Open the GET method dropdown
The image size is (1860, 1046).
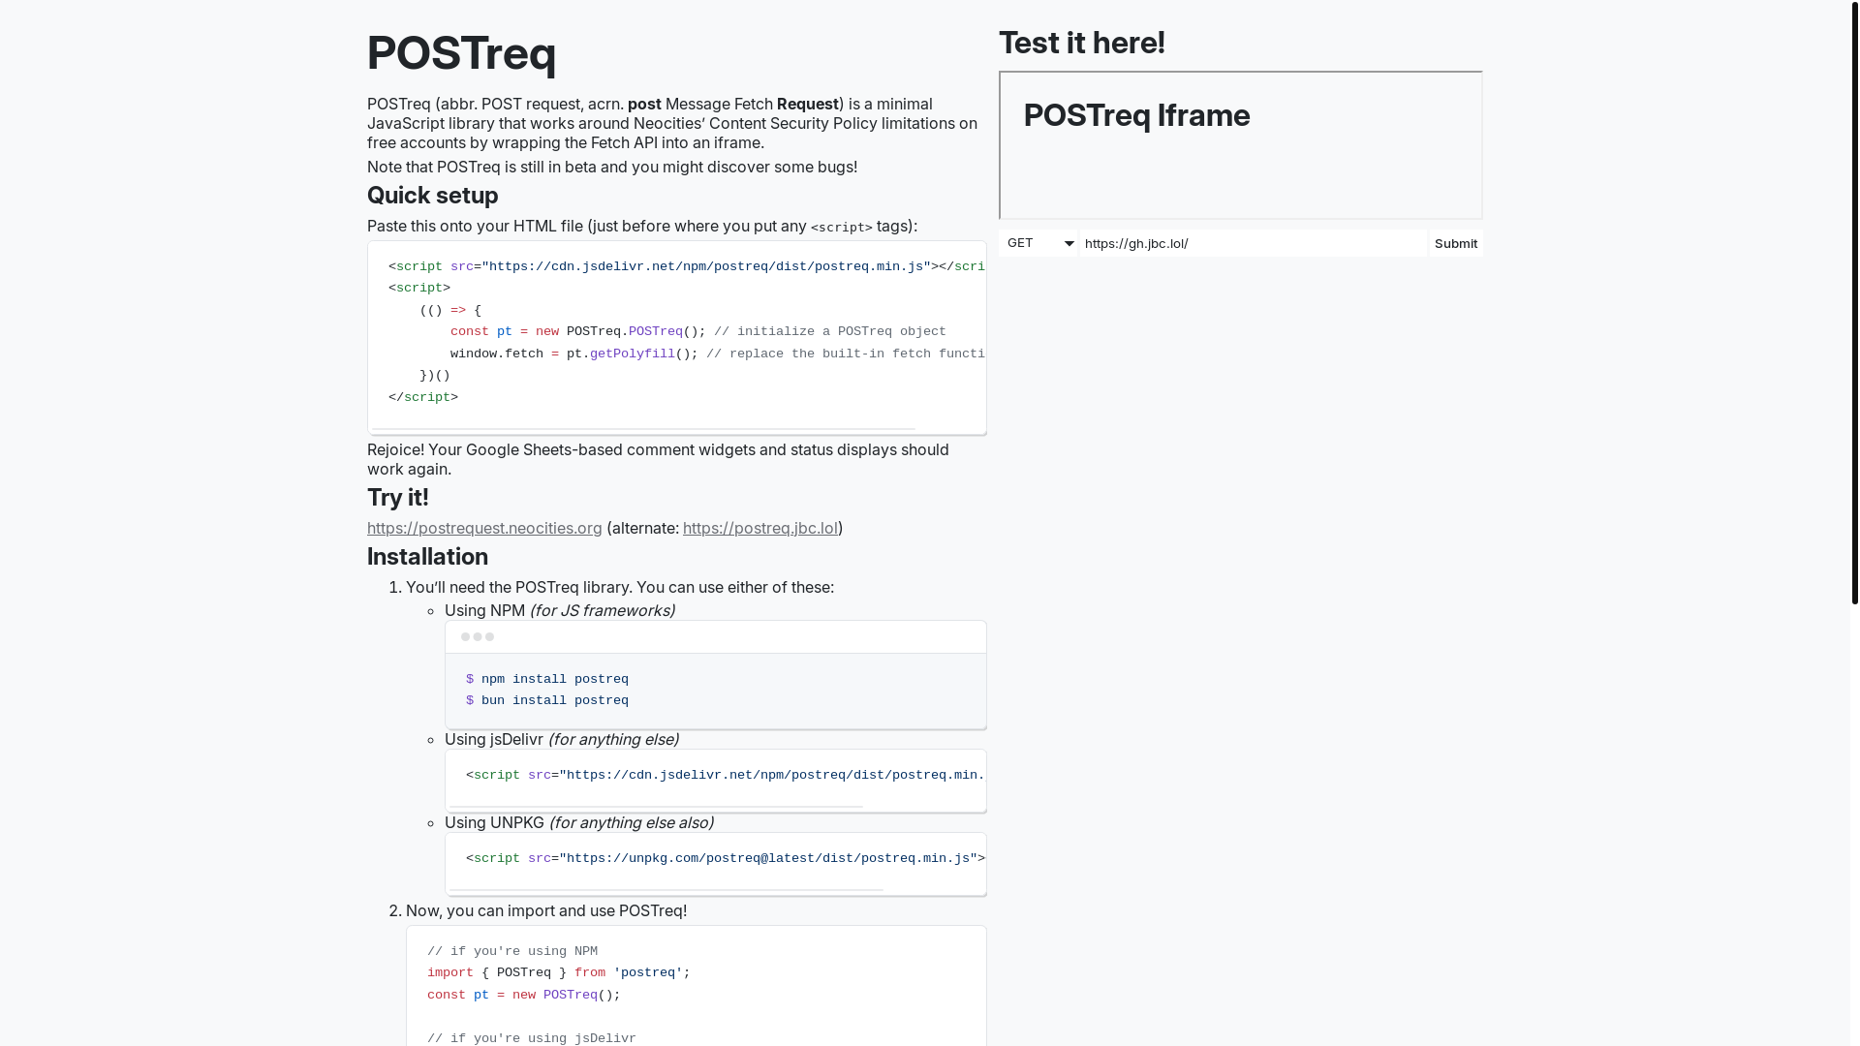(1038, 243)
